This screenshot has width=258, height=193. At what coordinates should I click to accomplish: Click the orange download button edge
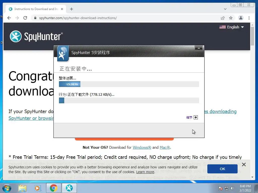point(124,139)
